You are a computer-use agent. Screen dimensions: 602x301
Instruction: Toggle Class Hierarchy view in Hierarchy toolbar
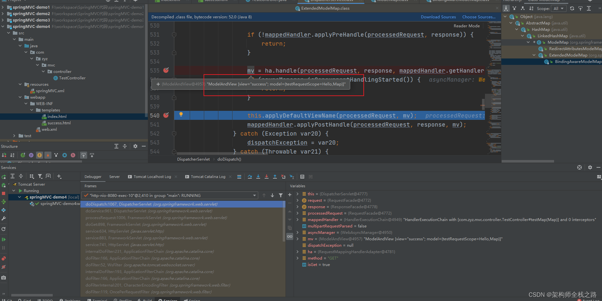pyautogui.click(x=506, y=8)
